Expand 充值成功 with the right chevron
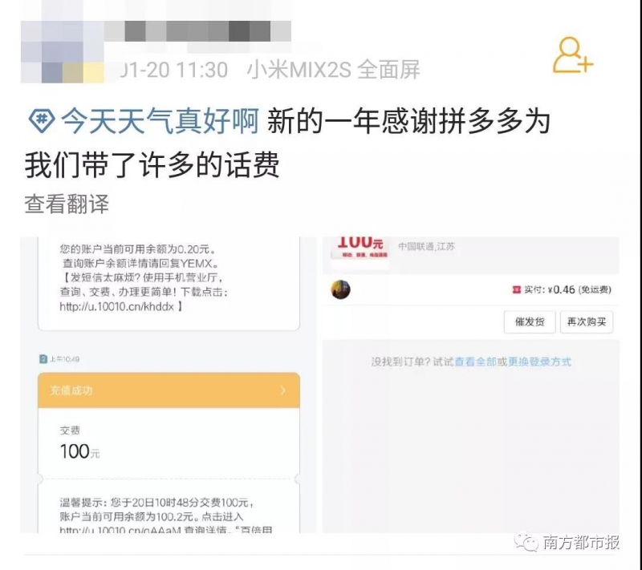Viewport: 642px width, 570px height. click(x=283, y=390)
